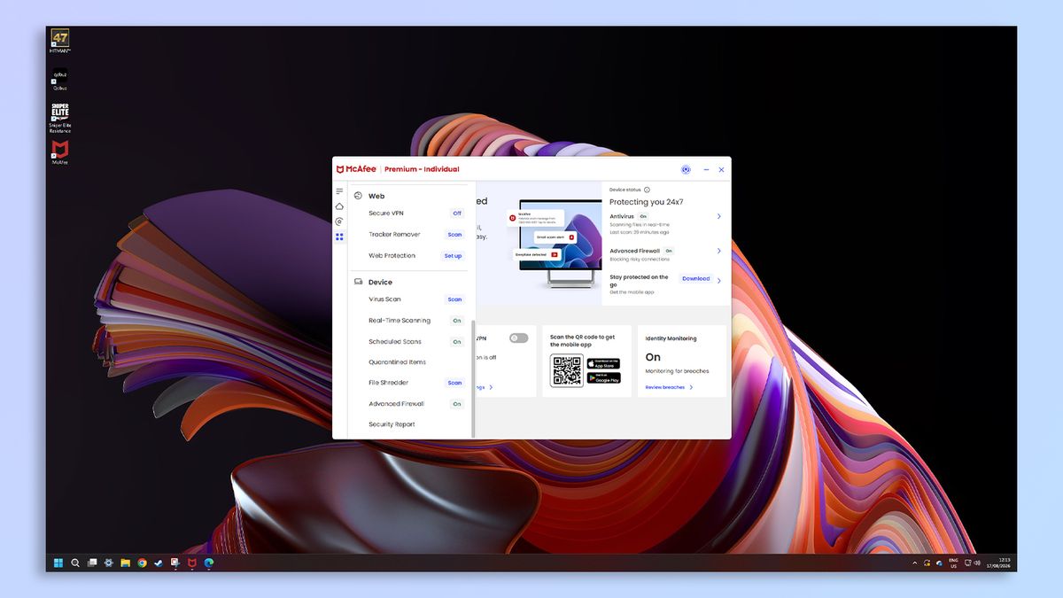
Task: Show hidden system tray icons
Action: click(914, 563)
